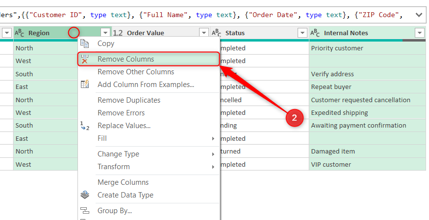Click the first 'South' Region cell
The width and height of the screenshot is (429, 220).
46,74
